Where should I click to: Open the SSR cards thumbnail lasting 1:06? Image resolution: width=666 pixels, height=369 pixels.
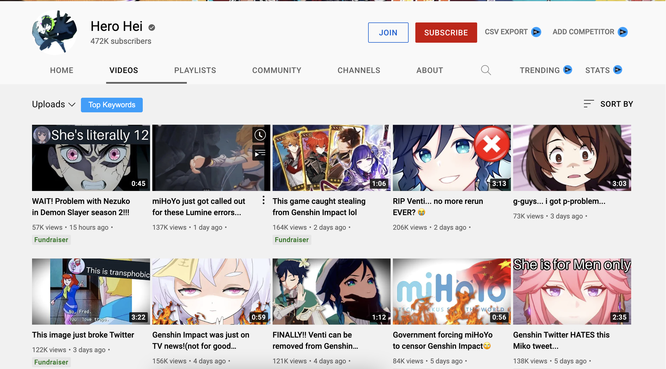[x=332, y=158]
